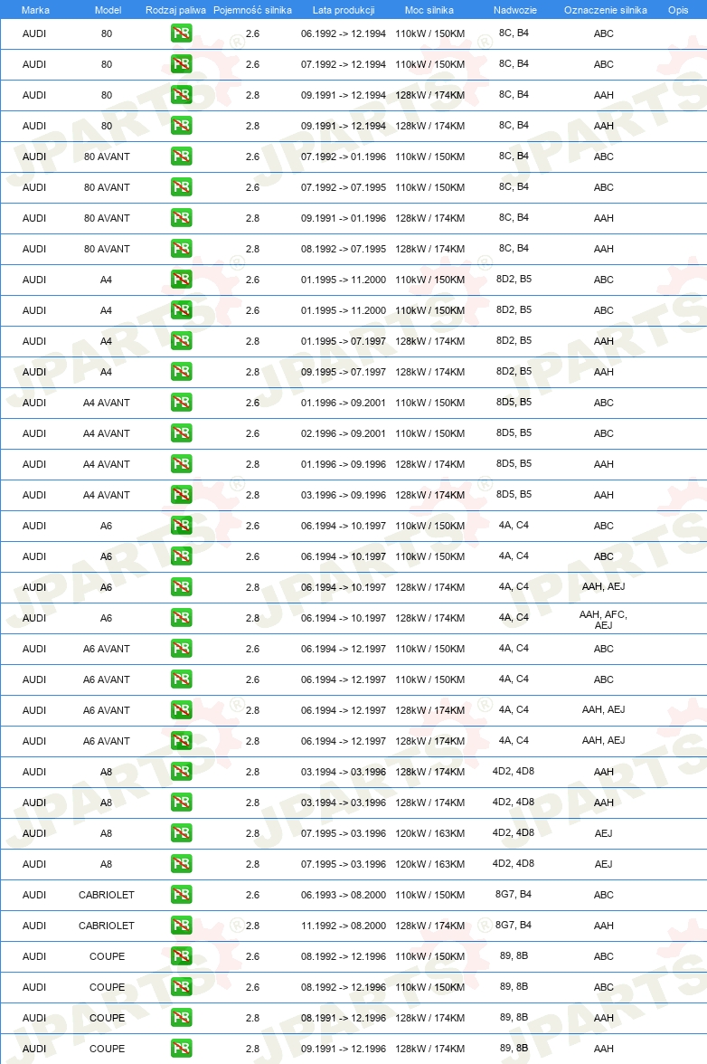The width and height of the screenshot is (707, 1064).
Task: Select the date cell 07.1992 -> 07.1995
Action: click(344, 187)
